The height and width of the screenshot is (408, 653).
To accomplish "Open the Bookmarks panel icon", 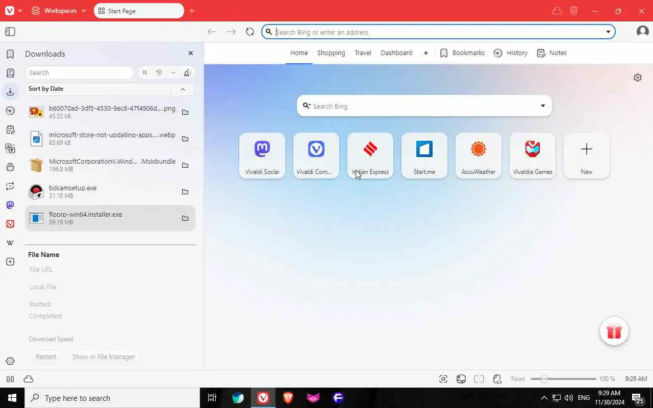I will coord(10,54).
